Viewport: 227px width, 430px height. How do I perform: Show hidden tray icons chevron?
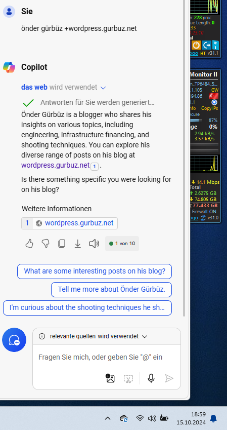point(108,418)
